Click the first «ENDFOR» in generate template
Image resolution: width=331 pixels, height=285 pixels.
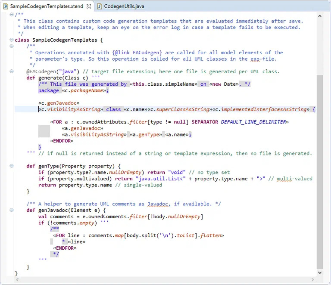coord(62,141)
